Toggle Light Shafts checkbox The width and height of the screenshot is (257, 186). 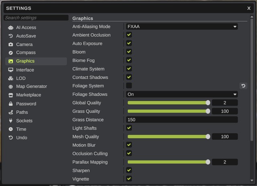click(129, 128)
